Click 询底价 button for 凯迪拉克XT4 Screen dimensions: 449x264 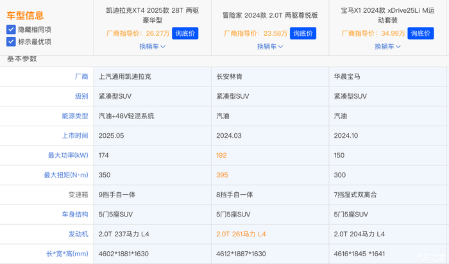(x=185, y=33)
